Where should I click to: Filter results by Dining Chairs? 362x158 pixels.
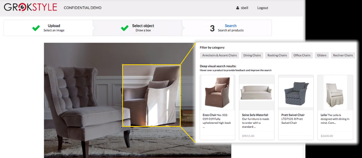pyautogui.click(x=252, y=55)
